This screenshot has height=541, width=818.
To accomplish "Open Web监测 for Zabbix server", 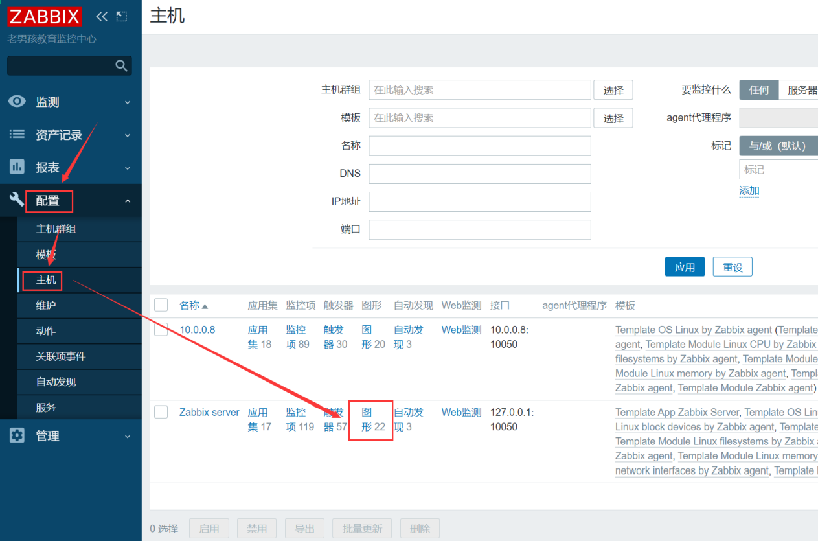I will pyautogui.click(x=462, y=412).
